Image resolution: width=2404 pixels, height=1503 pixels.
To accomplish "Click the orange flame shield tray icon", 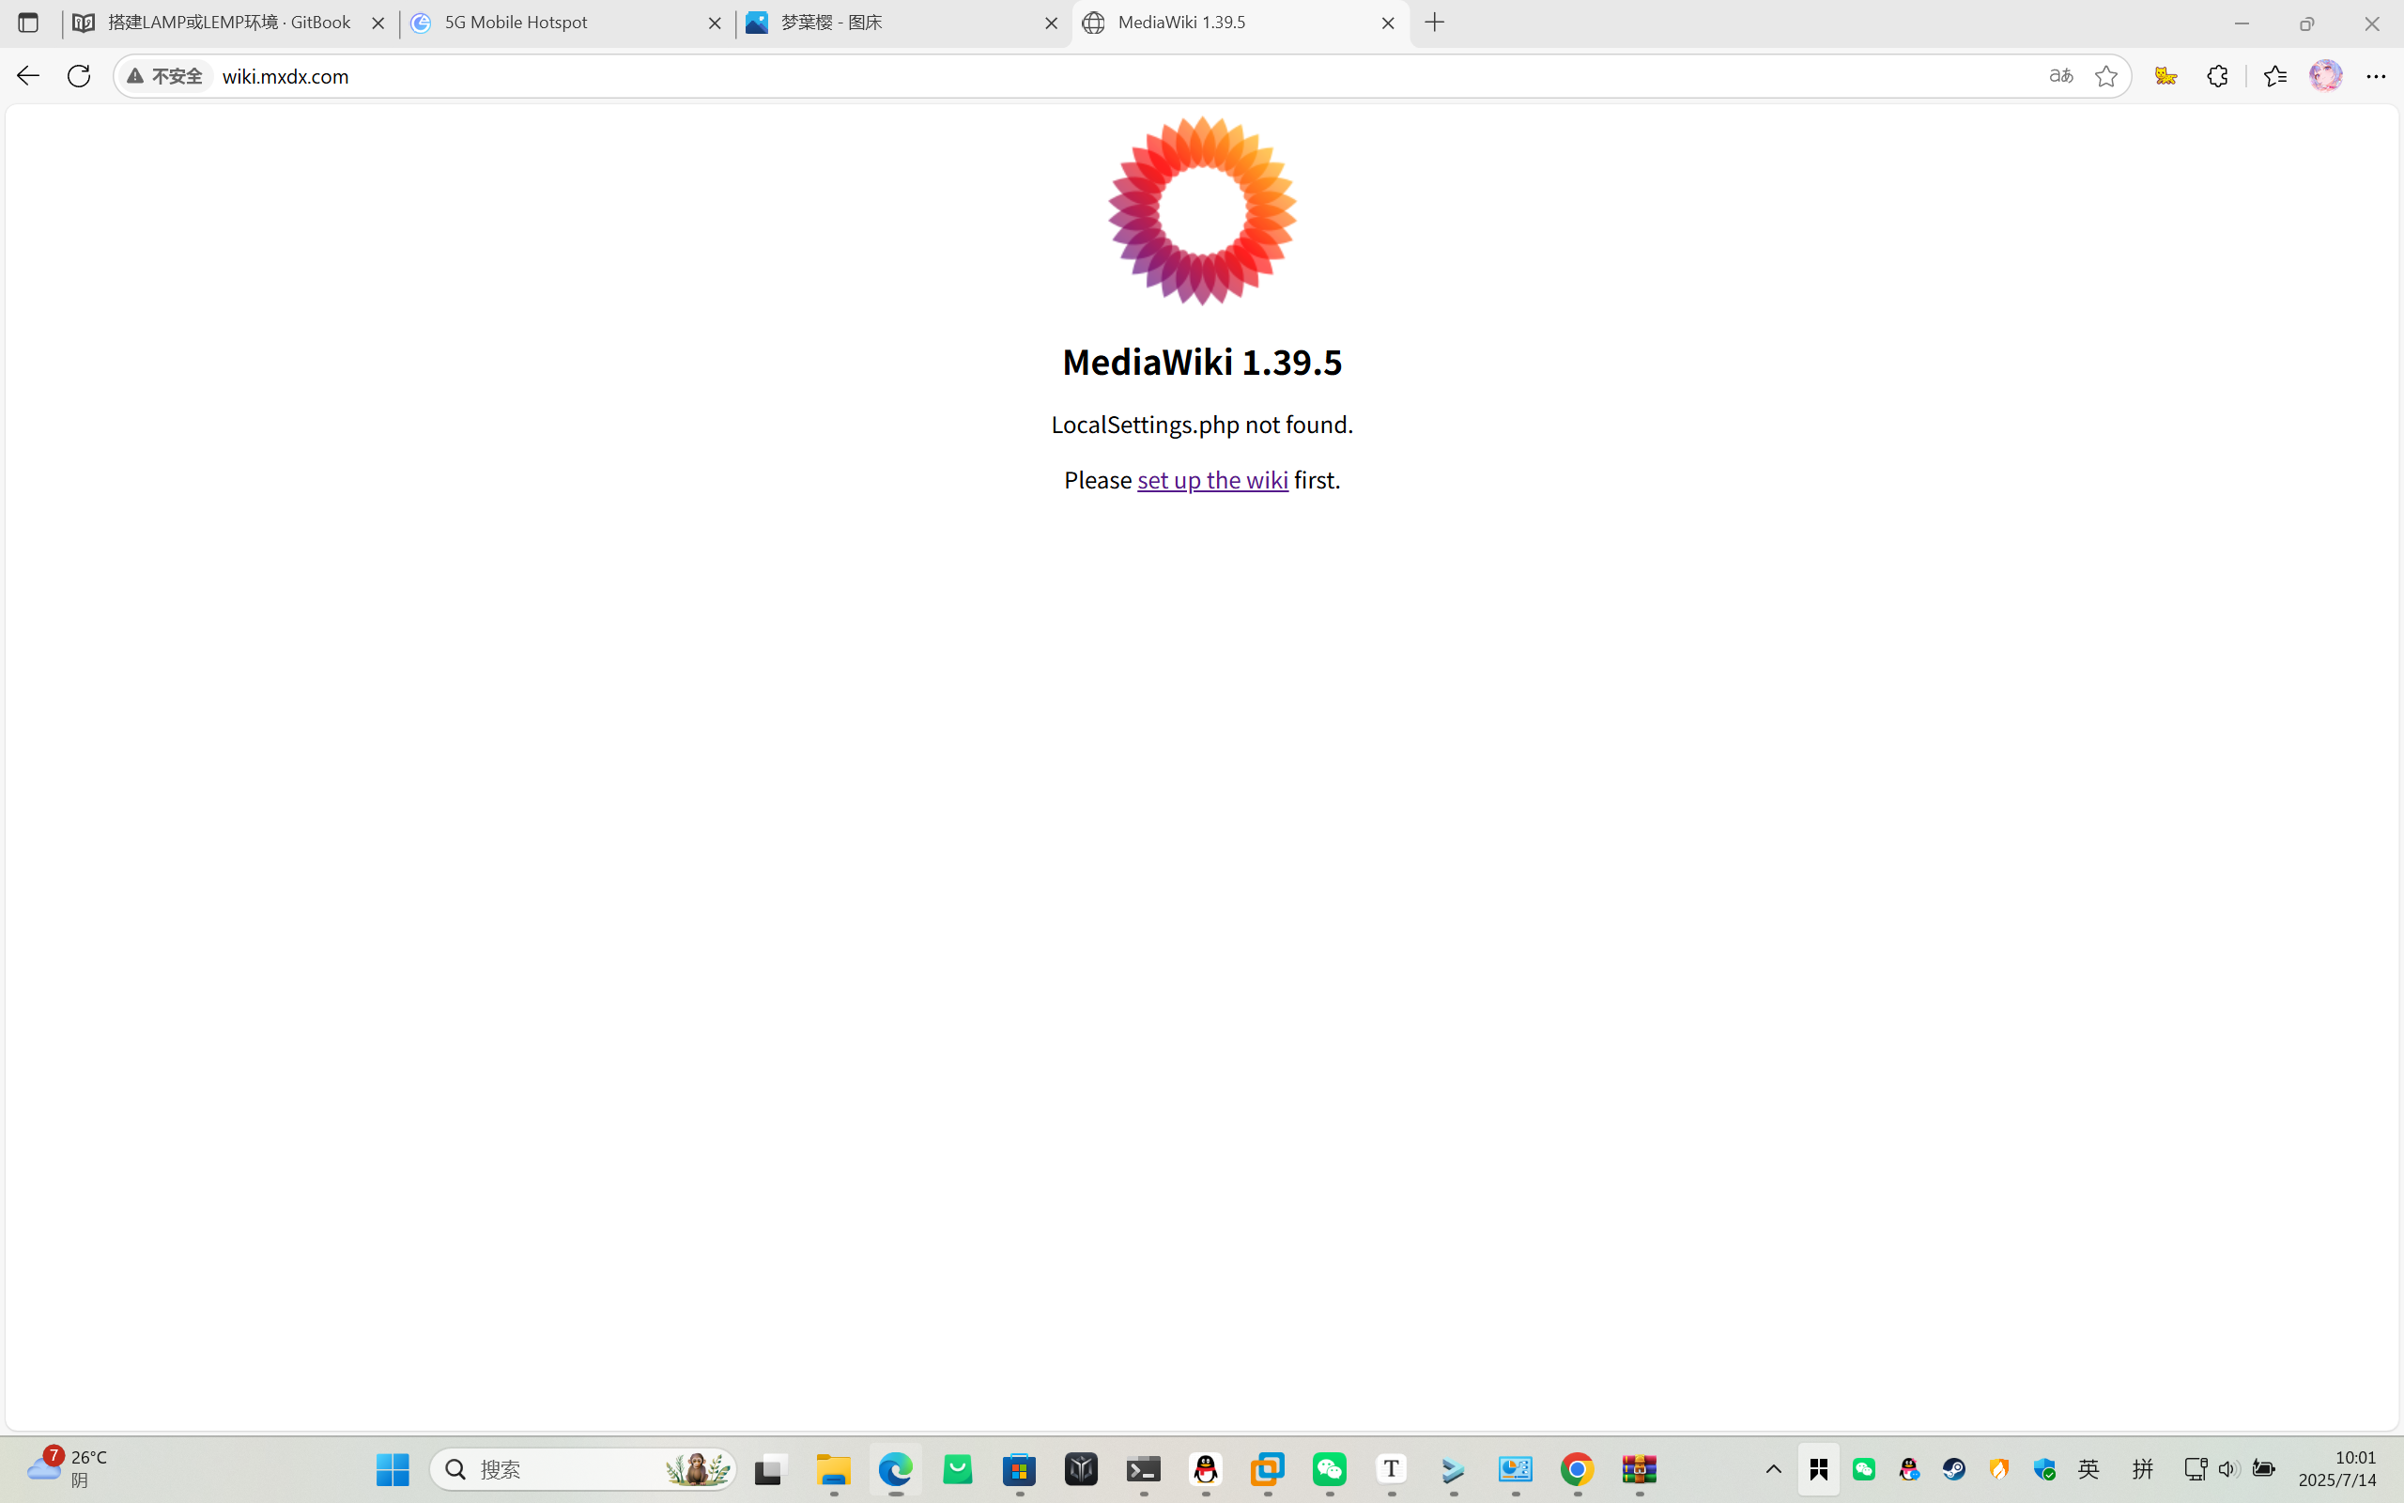I will [1998, 1469].
